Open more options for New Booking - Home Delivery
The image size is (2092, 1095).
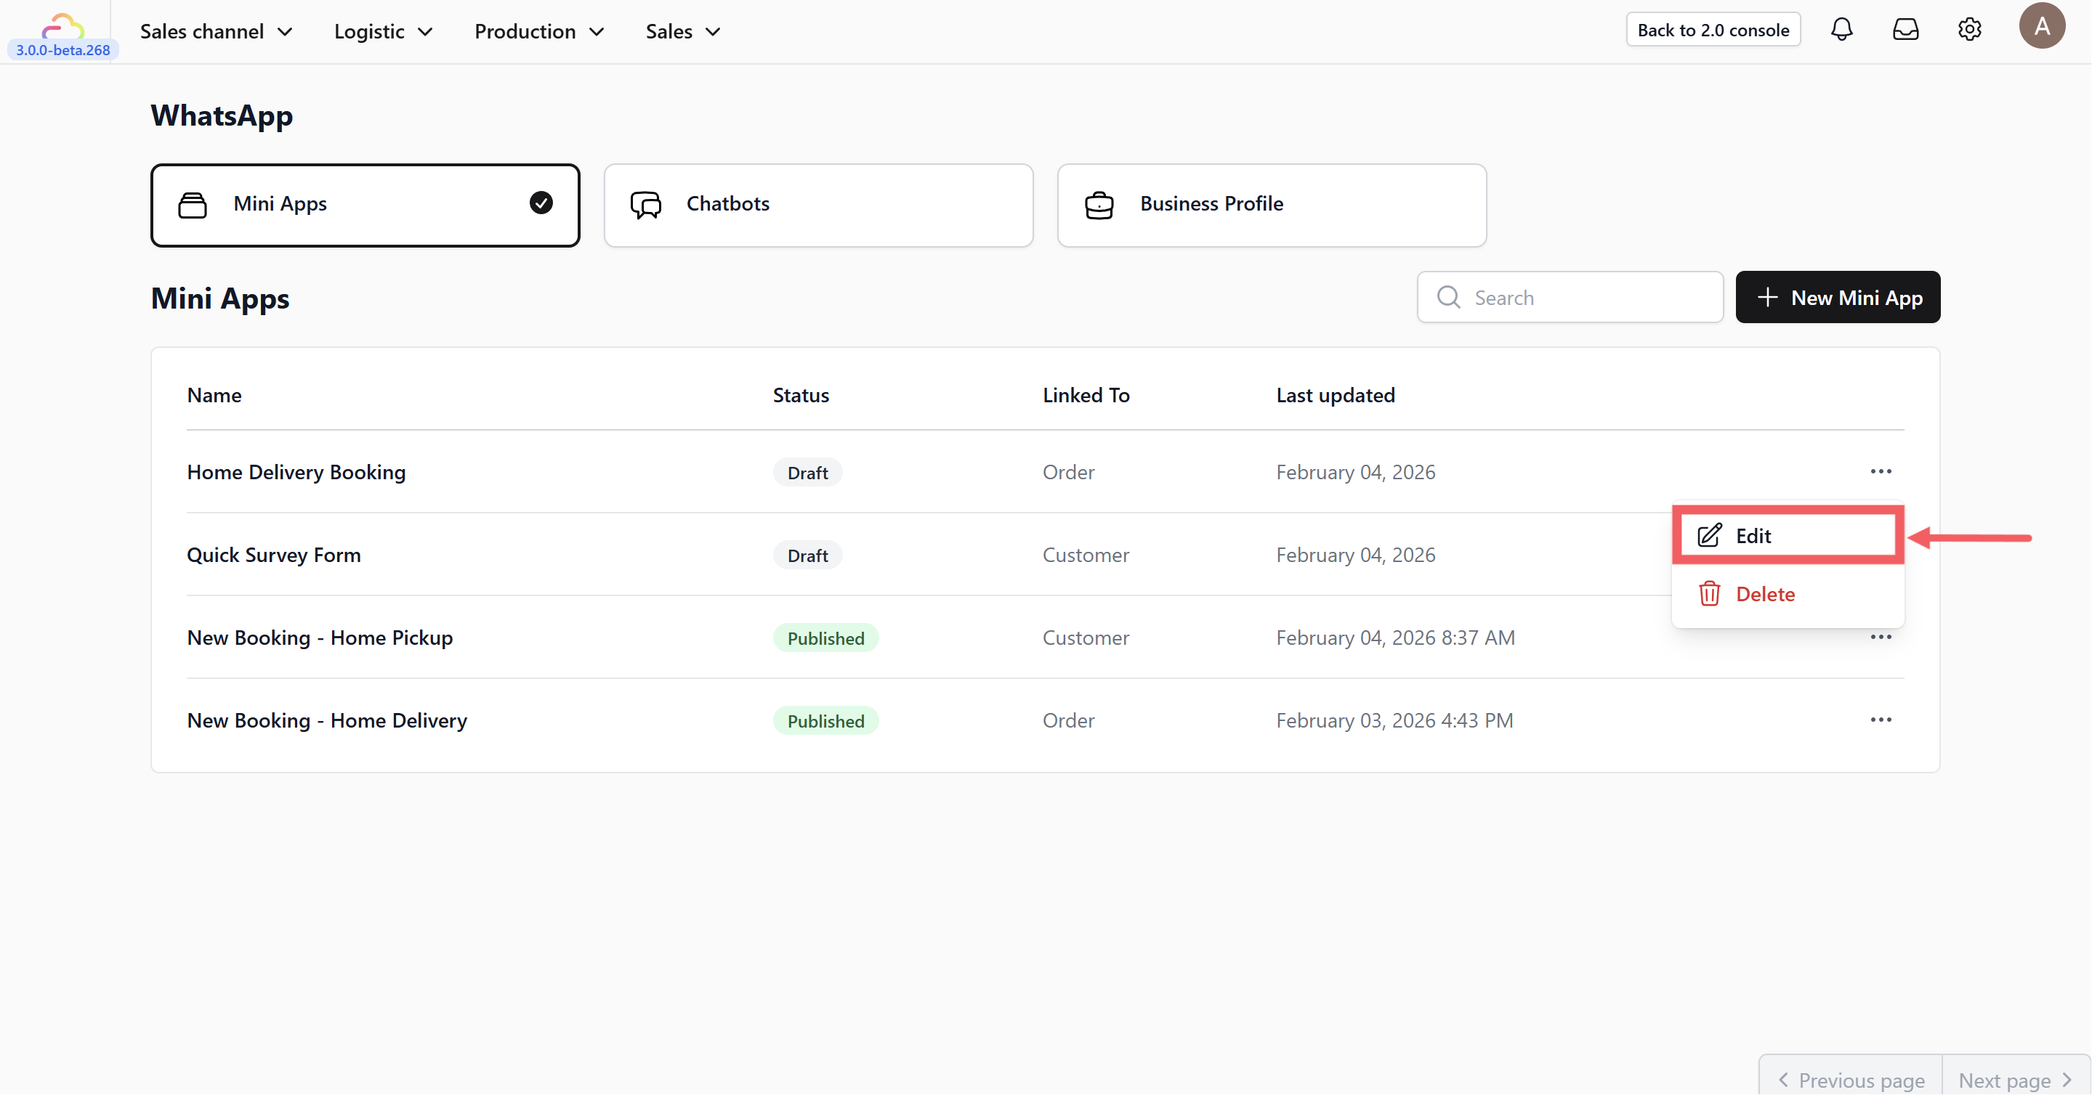pos(1880,720)
